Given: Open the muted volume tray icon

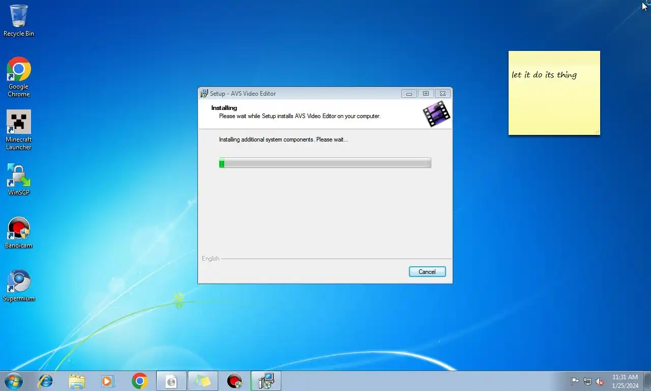Looking at the screenshot, I should tap(600, 381).
